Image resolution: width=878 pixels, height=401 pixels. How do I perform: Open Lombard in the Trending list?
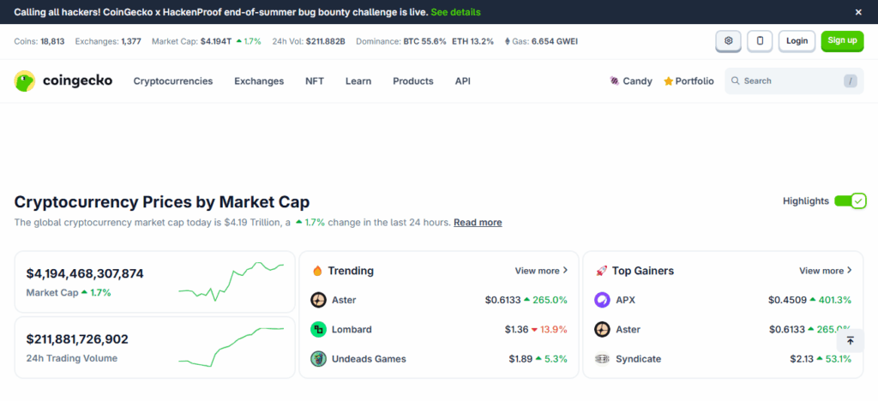[352, 329]
